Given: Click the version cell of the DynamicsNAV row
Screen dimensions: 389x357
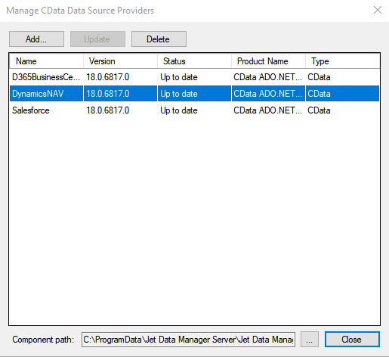Looking at the screenshot, I should tap(108, 94).
